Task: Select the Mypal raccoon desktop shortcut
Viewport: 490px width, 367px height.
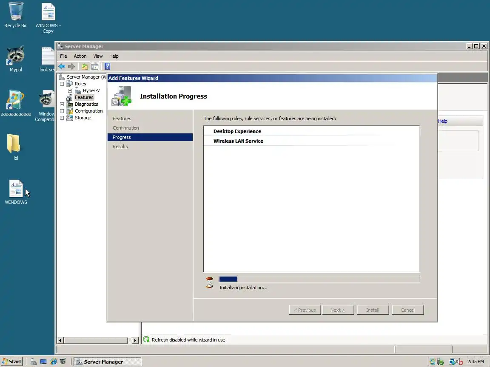Action: [16, 59]
